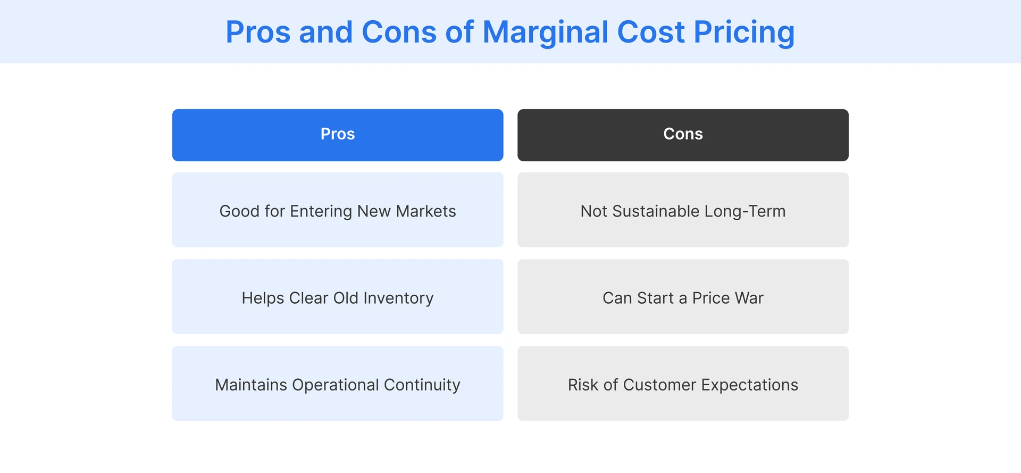Click the word "Marginal" in the title
Image resolution: width=1021 pixels, height=473 pixels.
[x=545, y=32]
